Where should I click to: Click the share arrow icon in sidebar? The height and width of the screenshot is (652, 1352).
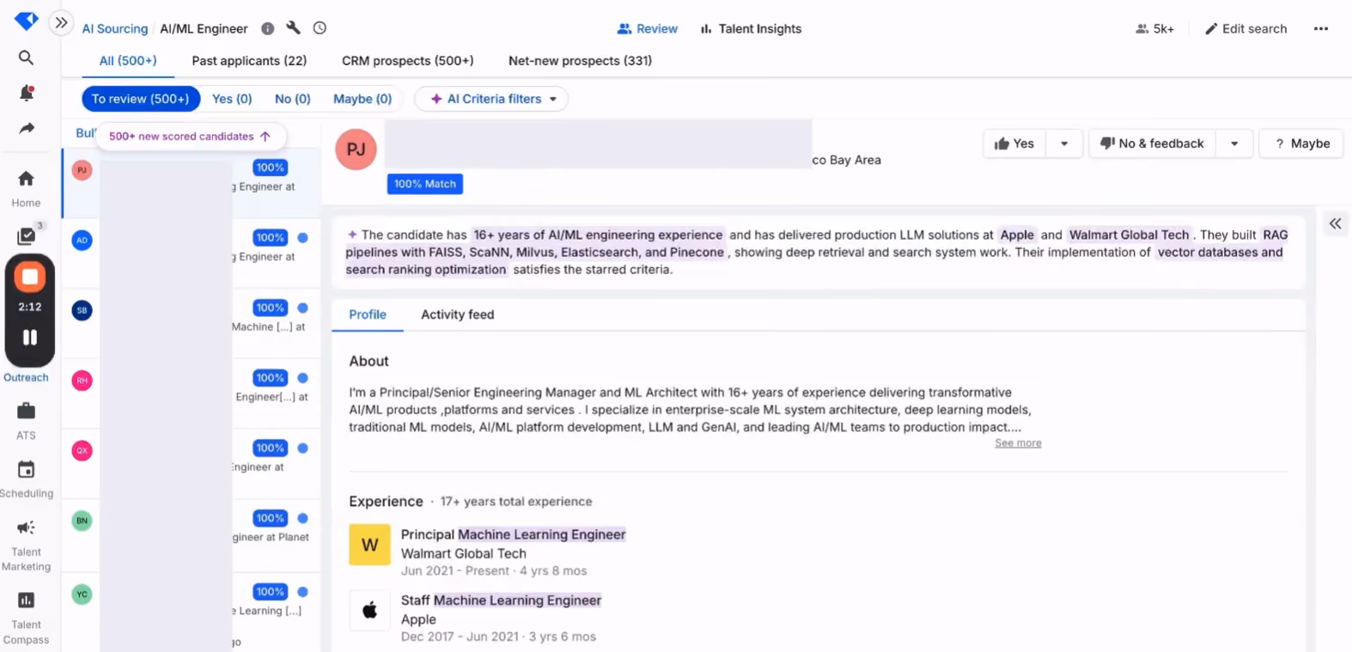tap(27, 128)
